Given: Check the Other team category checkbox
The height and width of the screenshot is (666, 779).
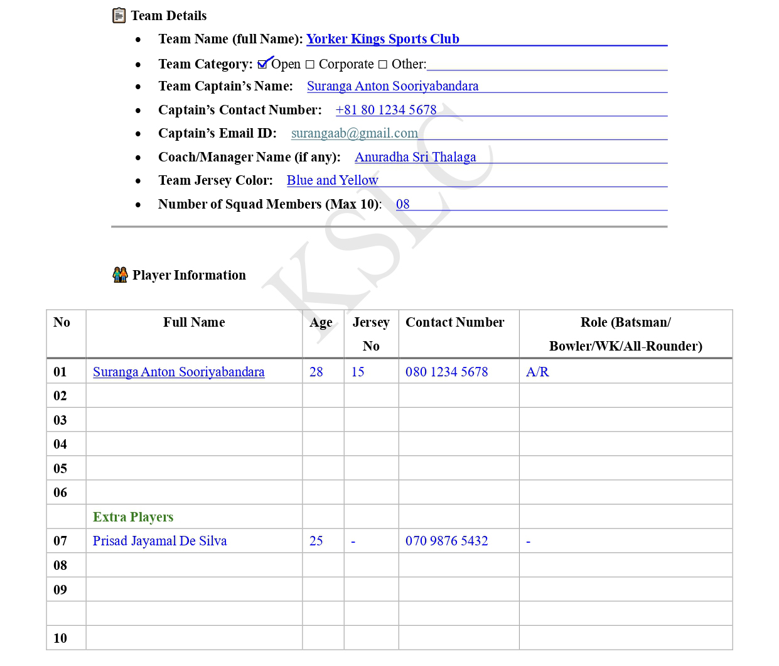Looking at the screenshot, I should pyautogui.click(x=382, y=65).
